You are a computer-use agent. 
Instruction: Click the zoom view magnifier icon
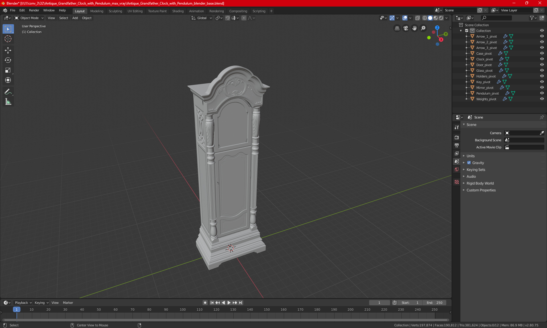click(x=423, y=28)
